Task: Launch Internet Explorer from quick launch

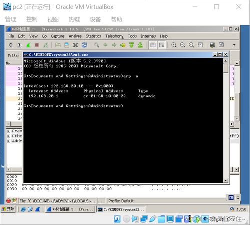Action: pyautogui.click(x=23, y=209)
